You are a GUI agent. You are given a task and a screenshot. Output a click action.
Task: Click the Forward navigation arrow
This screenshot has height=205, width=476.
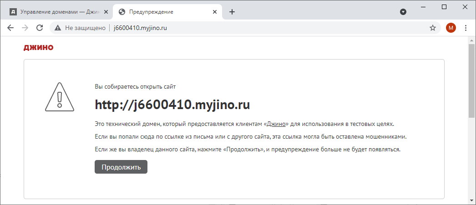pyautogui.click(x=25, y=28)
